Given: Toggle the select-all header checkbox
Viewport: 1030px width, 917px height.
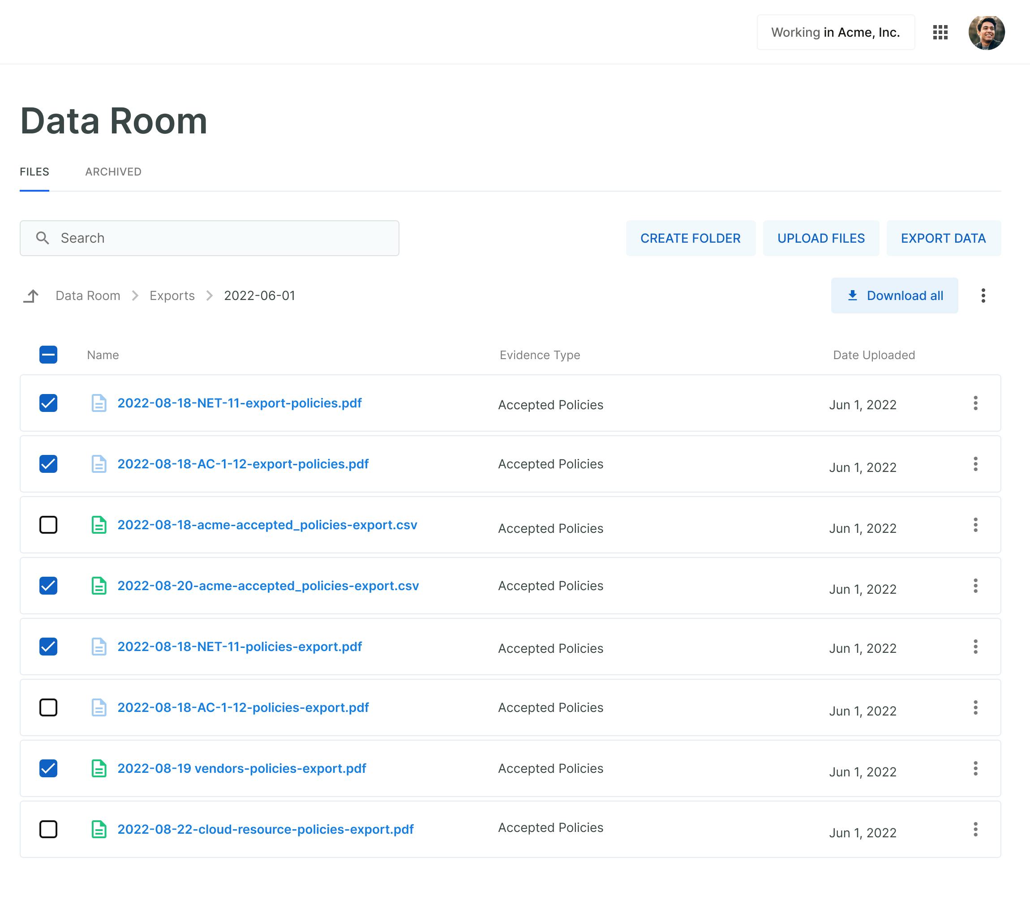Looking at the screenshot, I should click(48, 355).
